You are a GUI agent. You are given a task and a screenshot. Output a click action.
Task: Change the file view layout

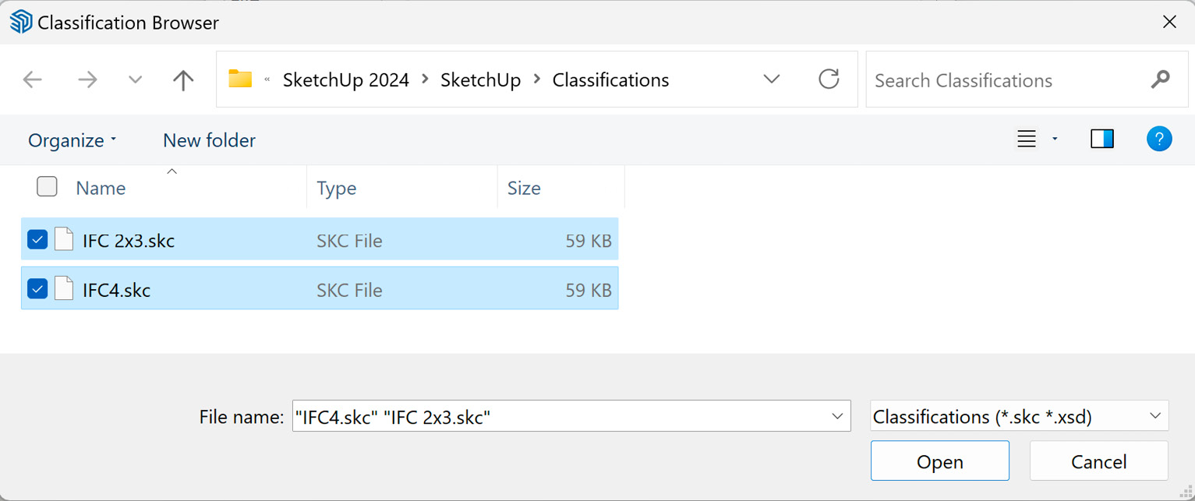click(x=1027, y=139)
